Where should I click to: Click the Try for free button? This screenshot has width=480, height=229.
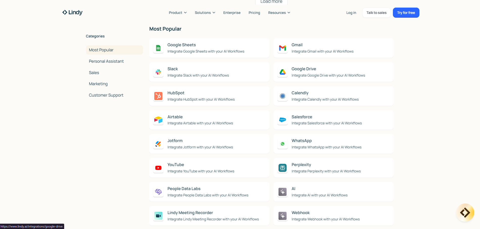point(406,13)
